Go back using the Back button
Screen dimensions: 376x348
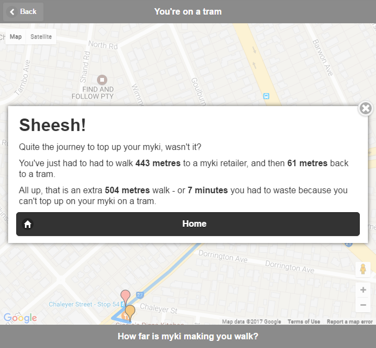click(x=23, y=11)
